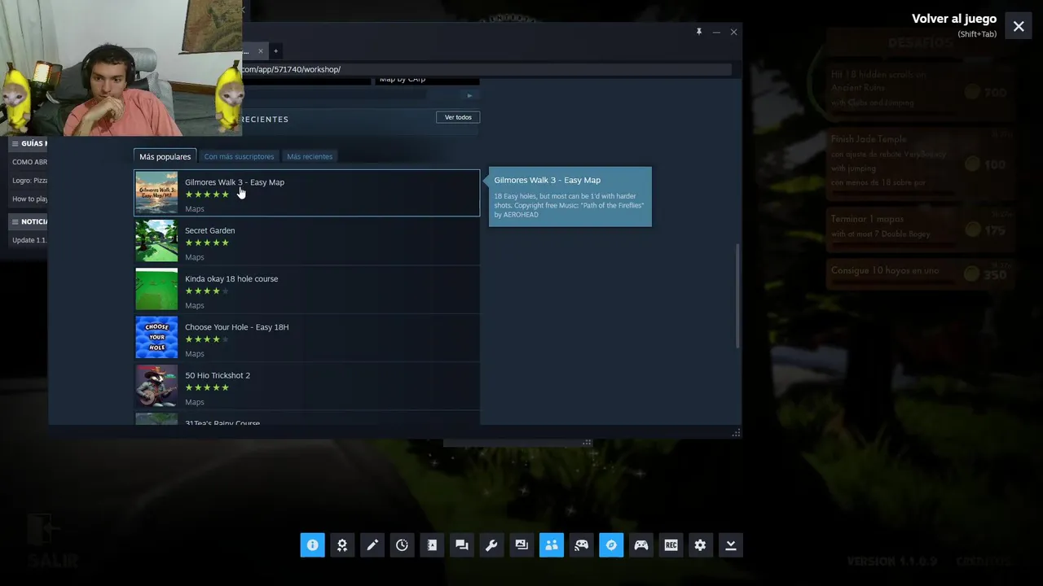
Task: Open Choose Your Hole - Easy 18H title
Action: pos(236,327)
